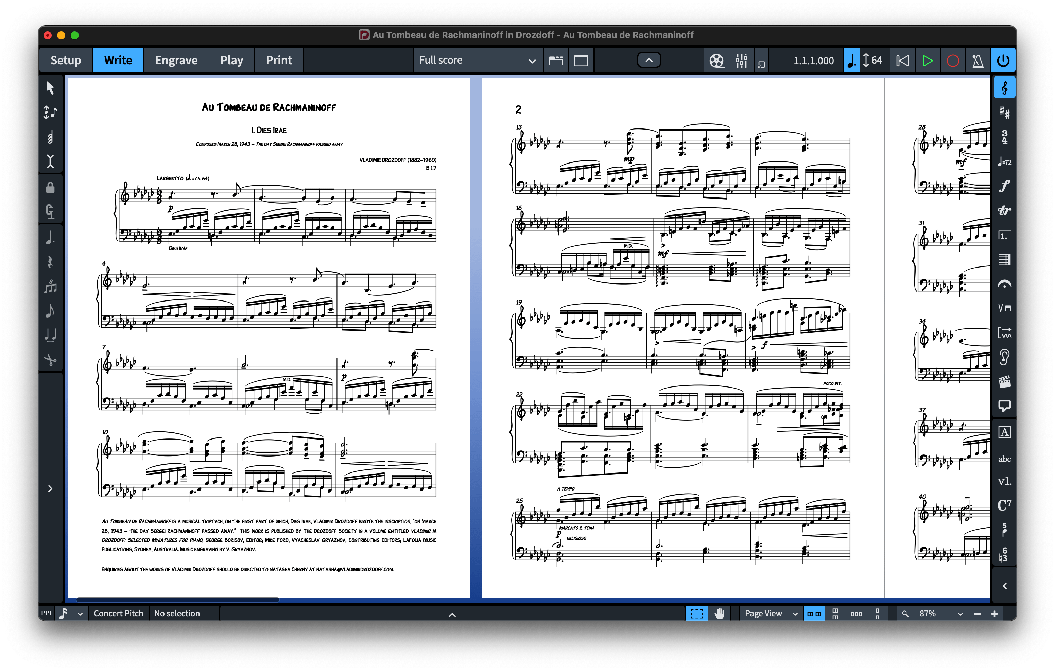Select the Fingering tool

(1004, 530)
